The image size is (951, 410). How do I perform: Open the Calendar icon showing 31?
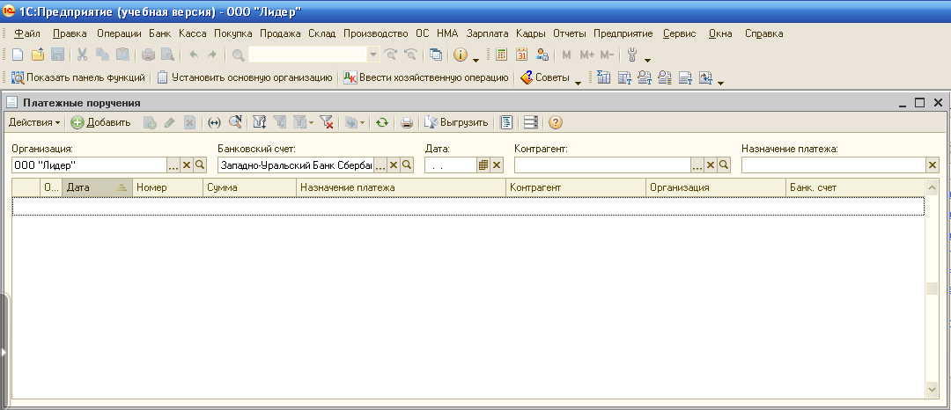point(521,55)
